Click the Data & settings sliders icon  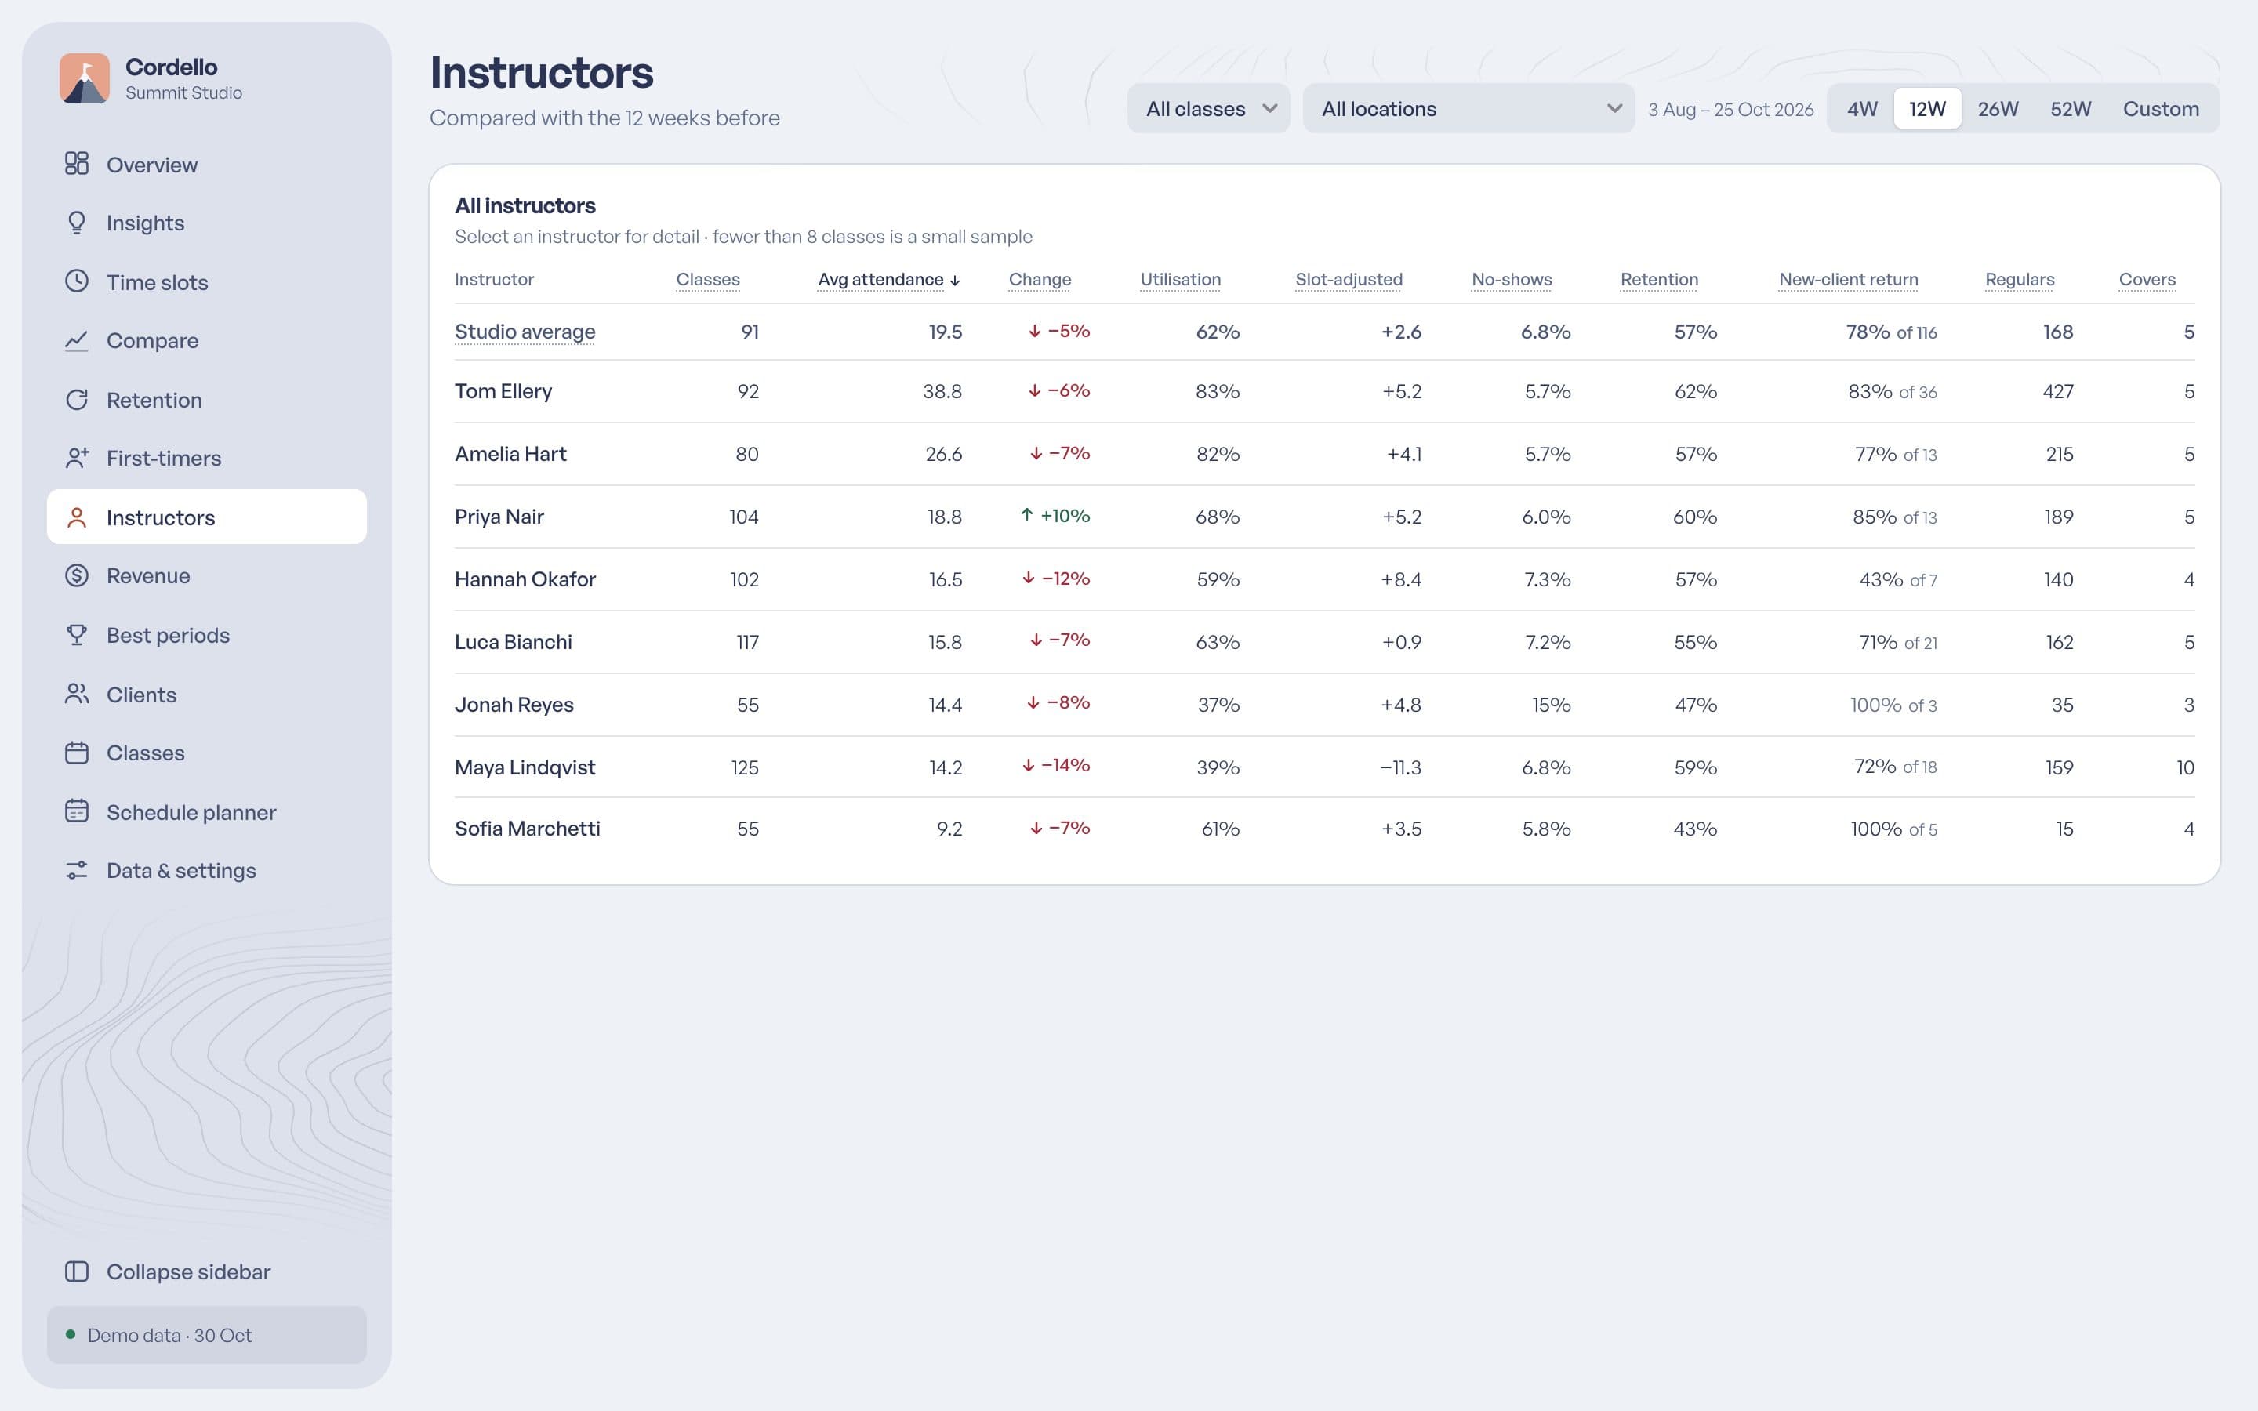pos(77,870)
